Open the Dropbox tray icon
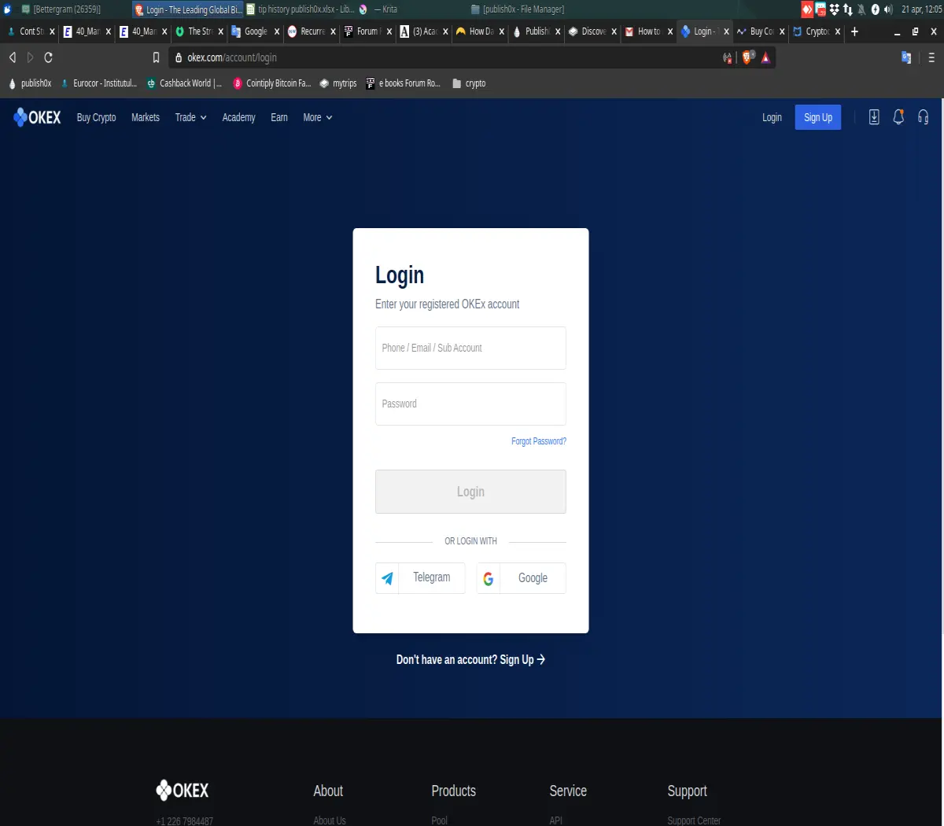The image size is (944, 826). pos(834,9)
